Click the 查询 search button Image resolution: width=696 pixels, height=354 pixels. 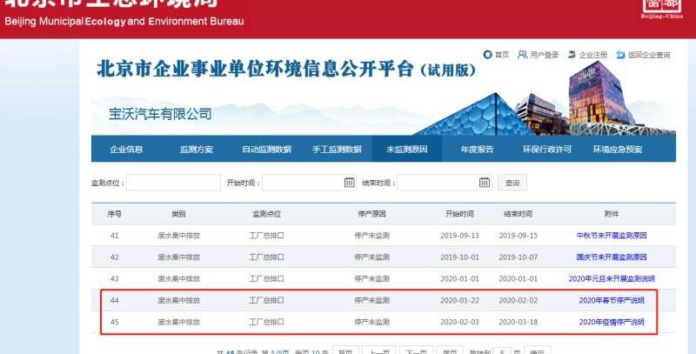pyautogui.click(x=512, y=183)
